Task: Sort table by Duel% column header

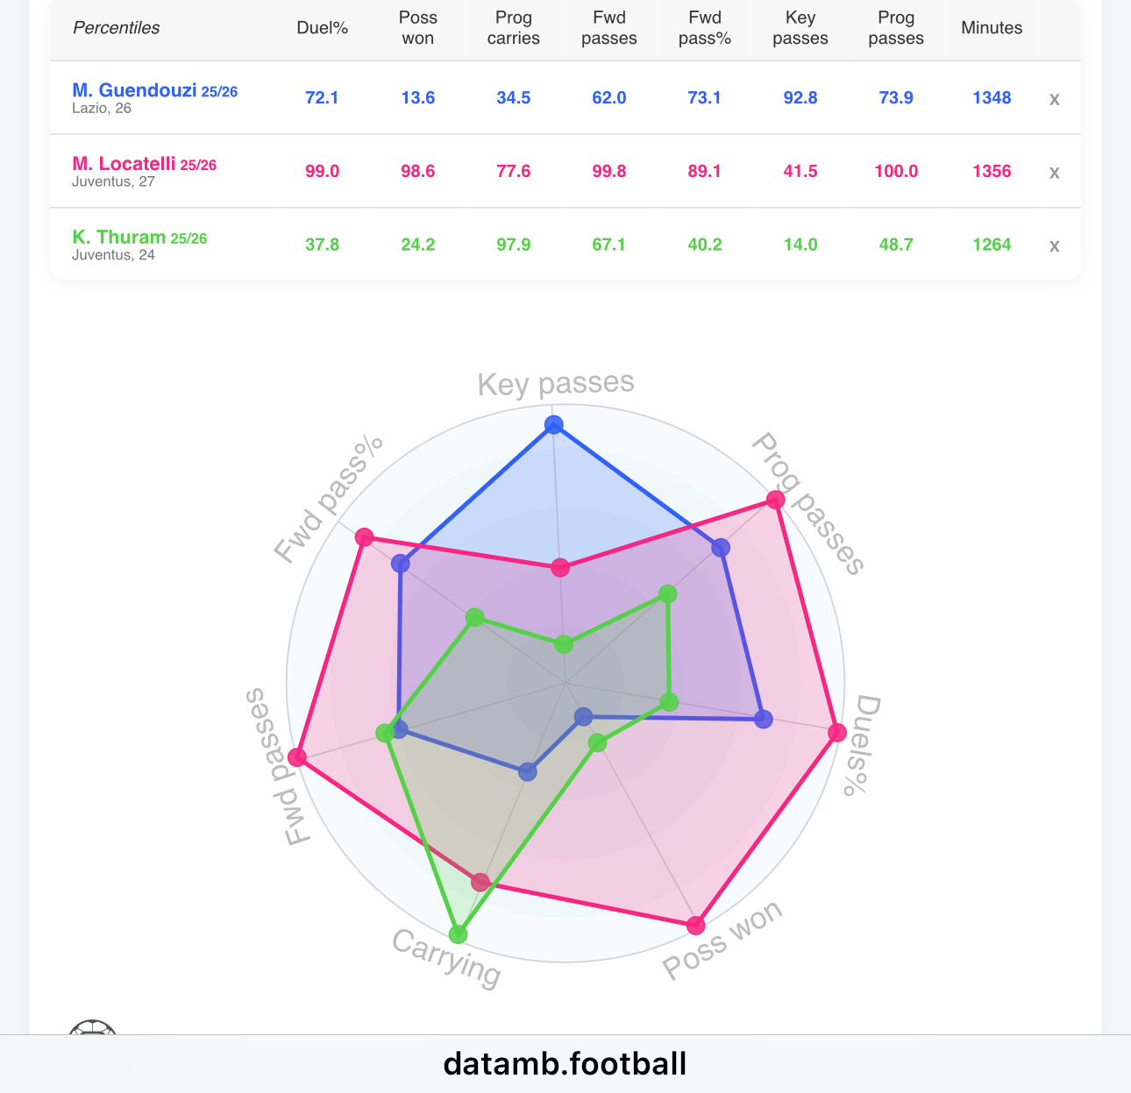Action: (322, 28)
